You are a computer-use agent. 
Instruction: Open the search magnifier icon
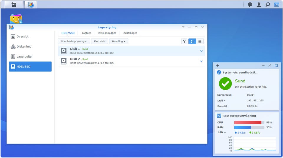point(268,4)
